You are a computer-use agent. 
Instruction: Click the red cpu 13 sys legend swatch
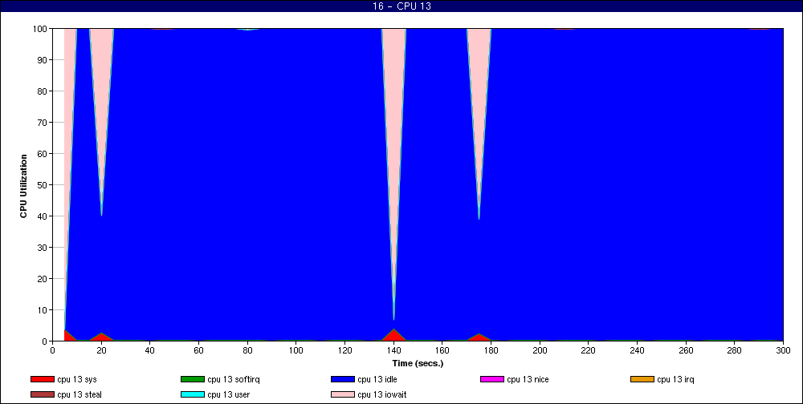(x=42, y=379)
